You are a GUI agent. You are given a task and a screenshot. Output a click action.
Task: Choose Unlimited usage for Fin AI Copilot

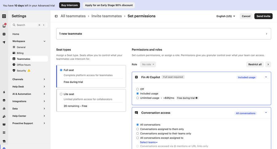tap(138, 98)
